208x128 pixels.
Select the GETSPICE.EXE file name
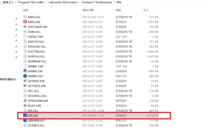pos(37,86)
